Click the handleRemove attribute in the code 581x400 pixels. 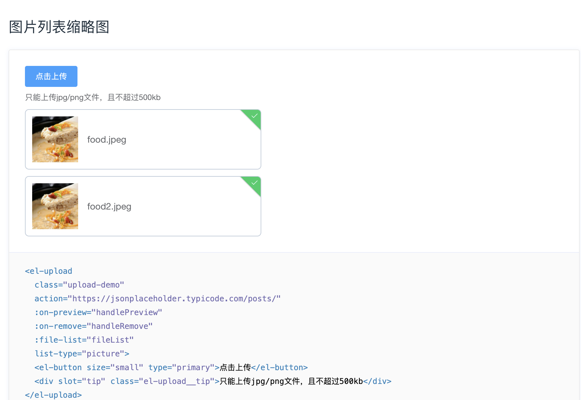[121, 326]
